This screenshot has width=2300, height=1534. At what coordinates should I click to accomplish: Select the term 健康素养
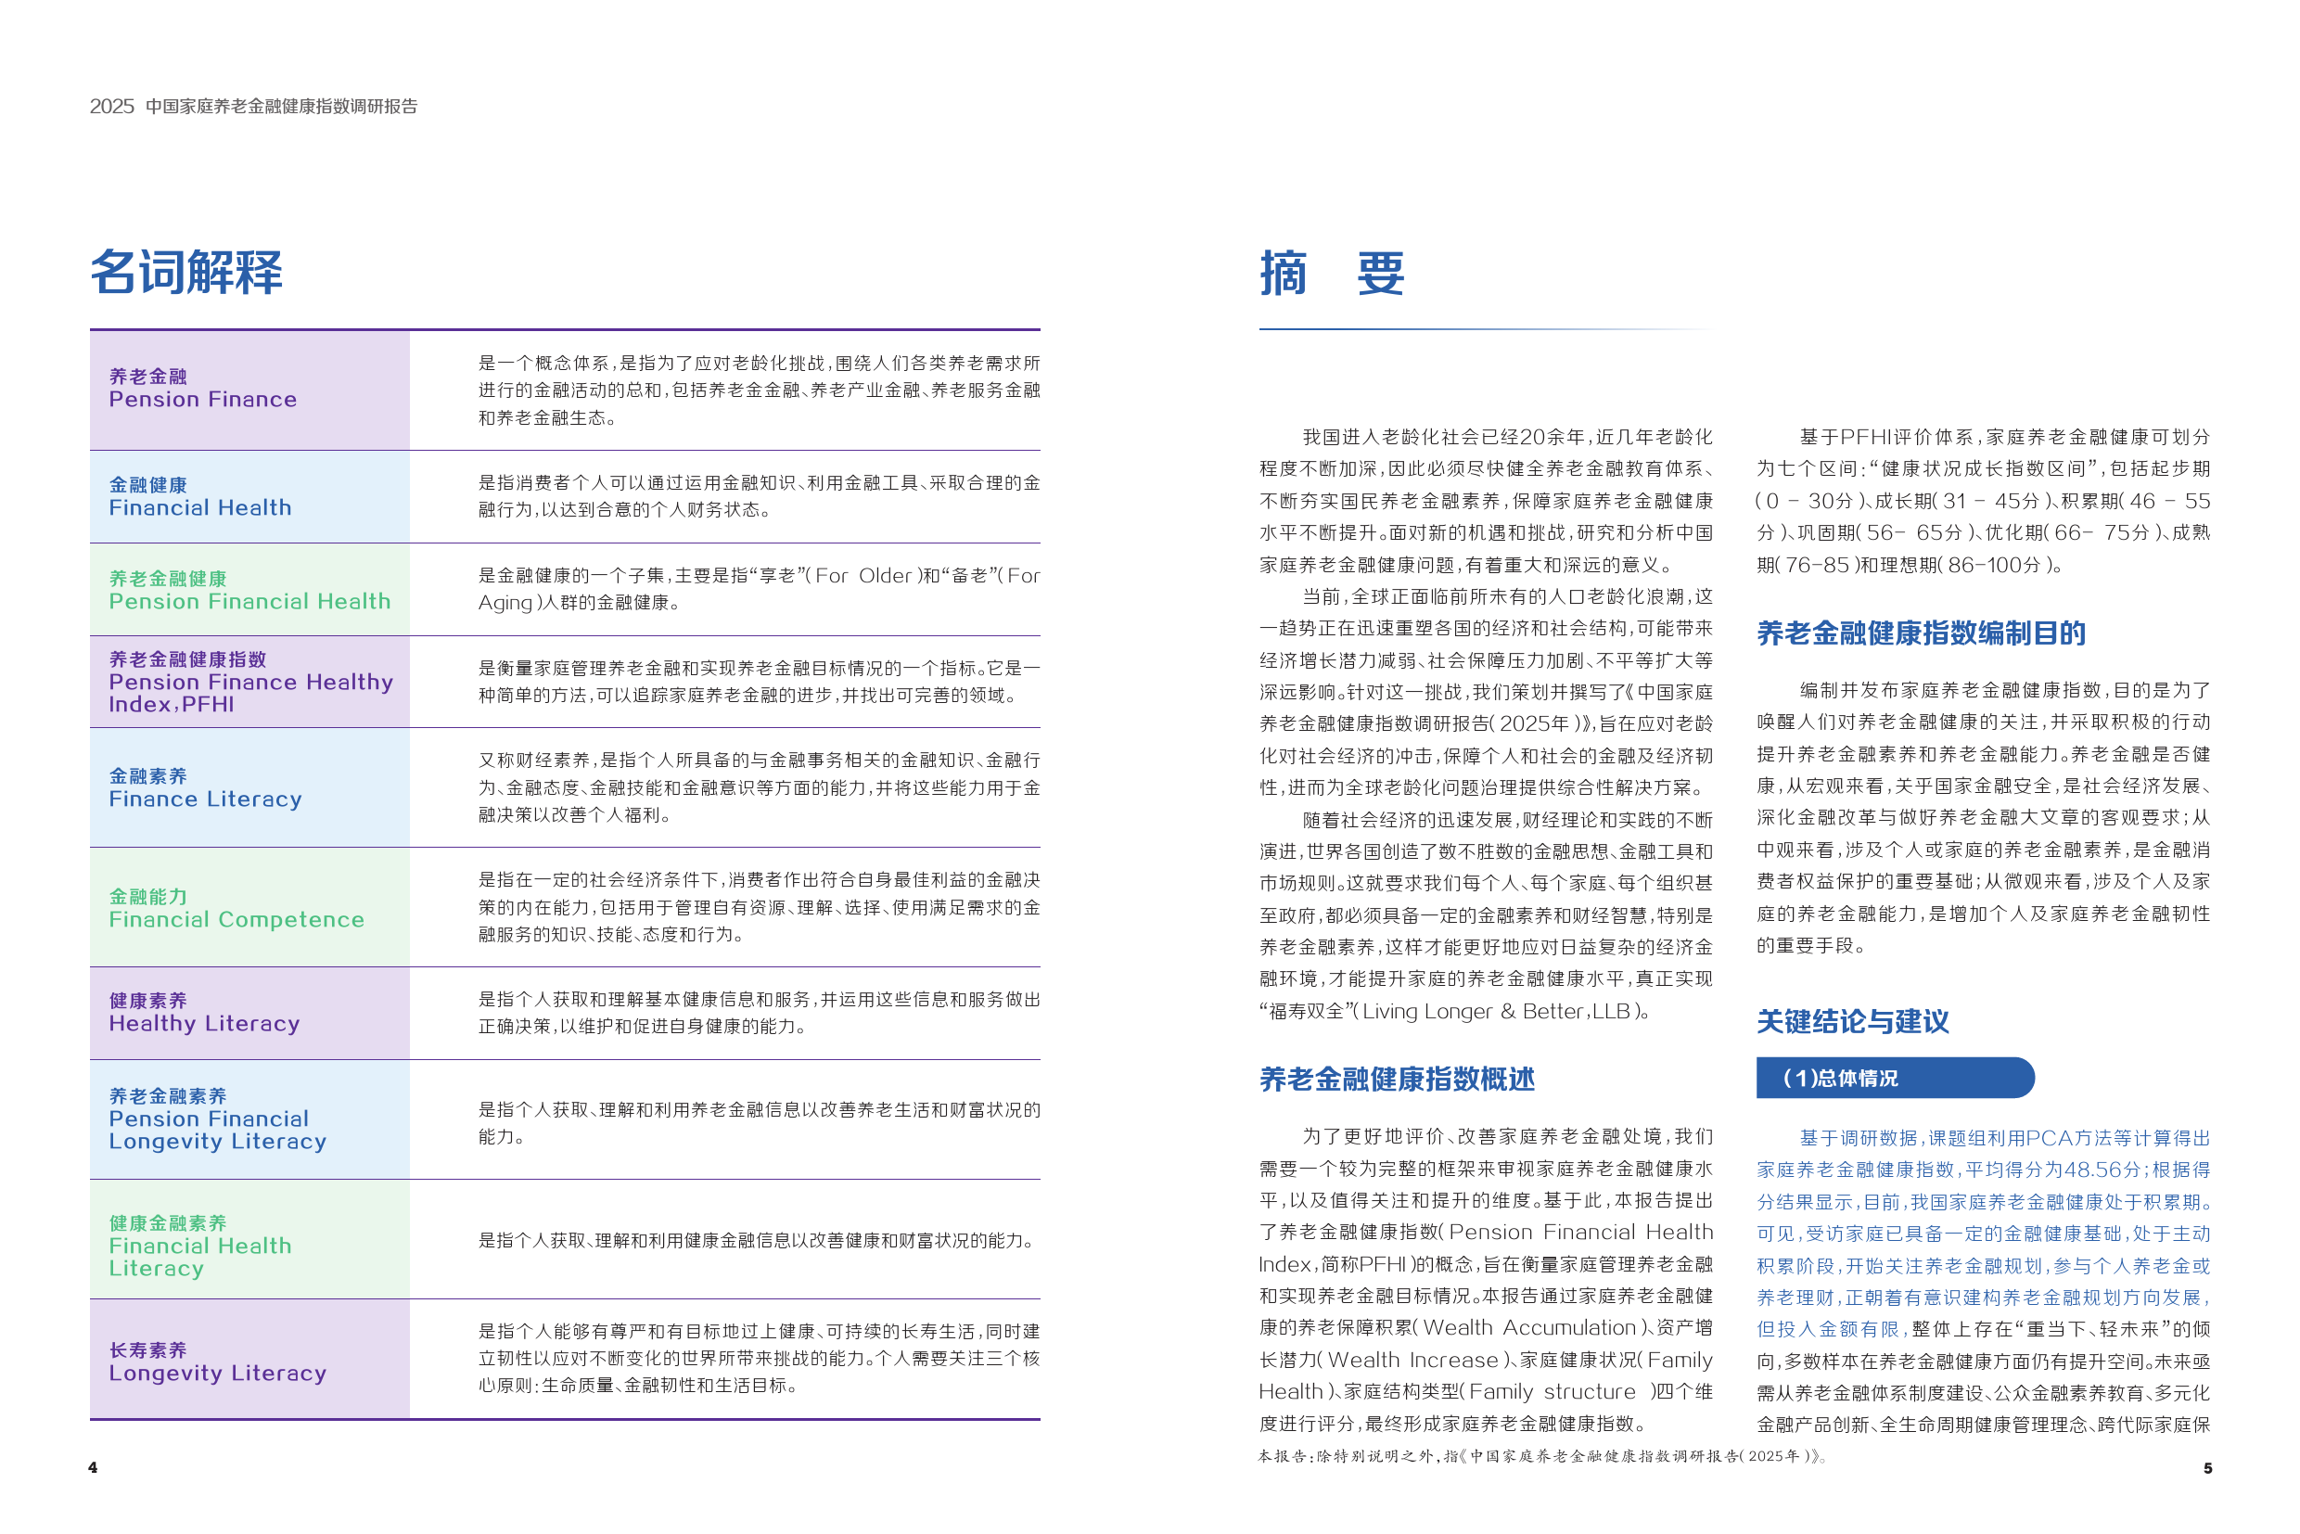[x=147, y=1001]
